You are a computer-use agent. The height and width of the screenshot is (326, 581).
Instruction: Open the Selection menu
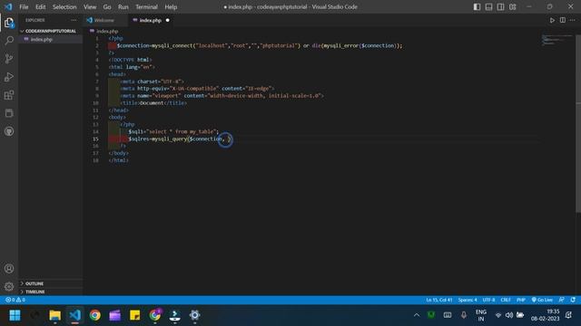point(64,7)
